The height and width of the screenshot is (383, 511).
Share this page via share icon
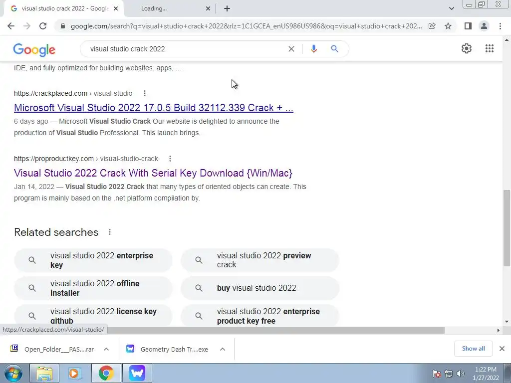pyautogui.click(x=432, y=26)
